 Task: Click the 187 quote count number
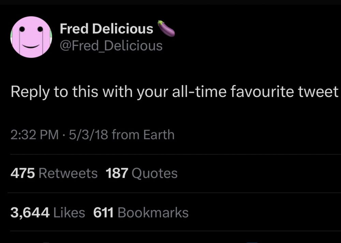coord(117,174)
